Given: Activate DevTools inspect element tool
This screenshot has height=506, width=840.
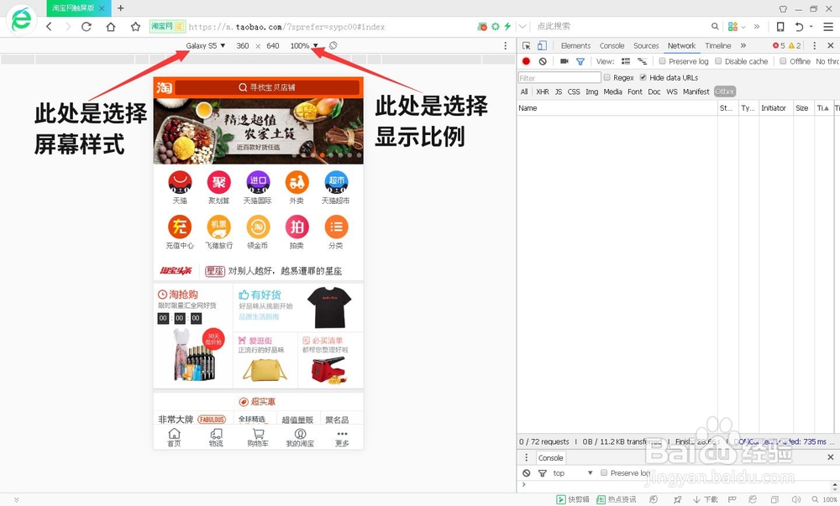Looking at the screenshot, I should [x=526, y=45].
